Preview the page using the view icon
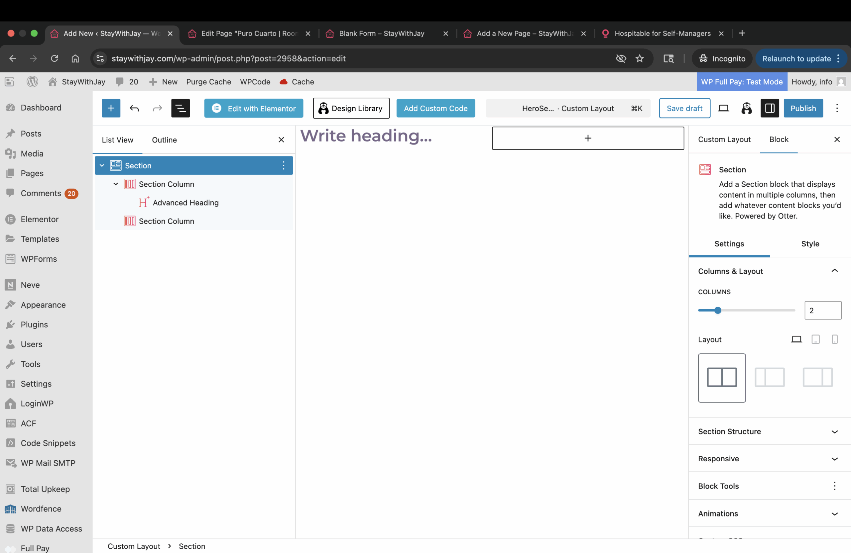 coord(723,108)
